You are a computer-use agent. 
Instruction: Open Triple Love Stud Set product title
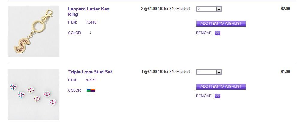point(90,72)
